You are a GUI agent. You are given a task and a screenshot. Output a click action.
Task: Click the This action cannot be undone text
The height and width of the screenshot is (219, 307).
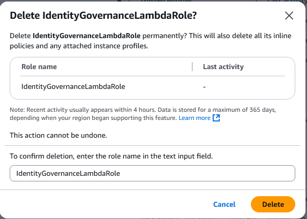coord(58,135)
